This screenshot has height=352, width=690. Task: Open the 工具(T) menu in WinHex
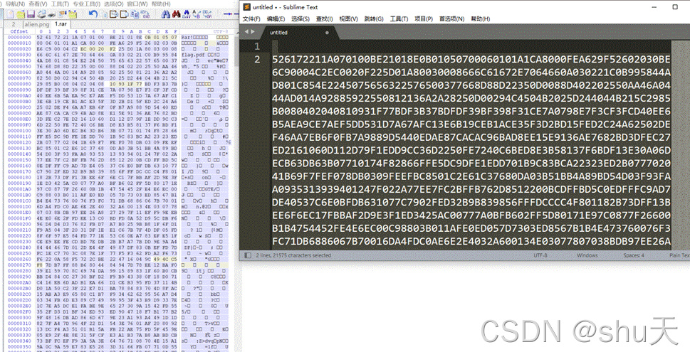(x=60, y=4)
